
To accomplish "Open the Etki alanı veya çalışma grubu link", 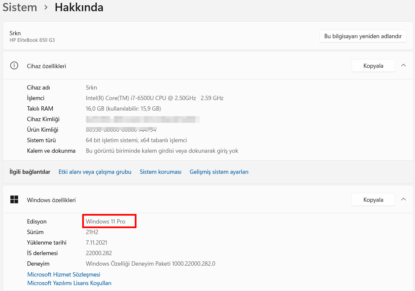I will click(x=95, y=172).
